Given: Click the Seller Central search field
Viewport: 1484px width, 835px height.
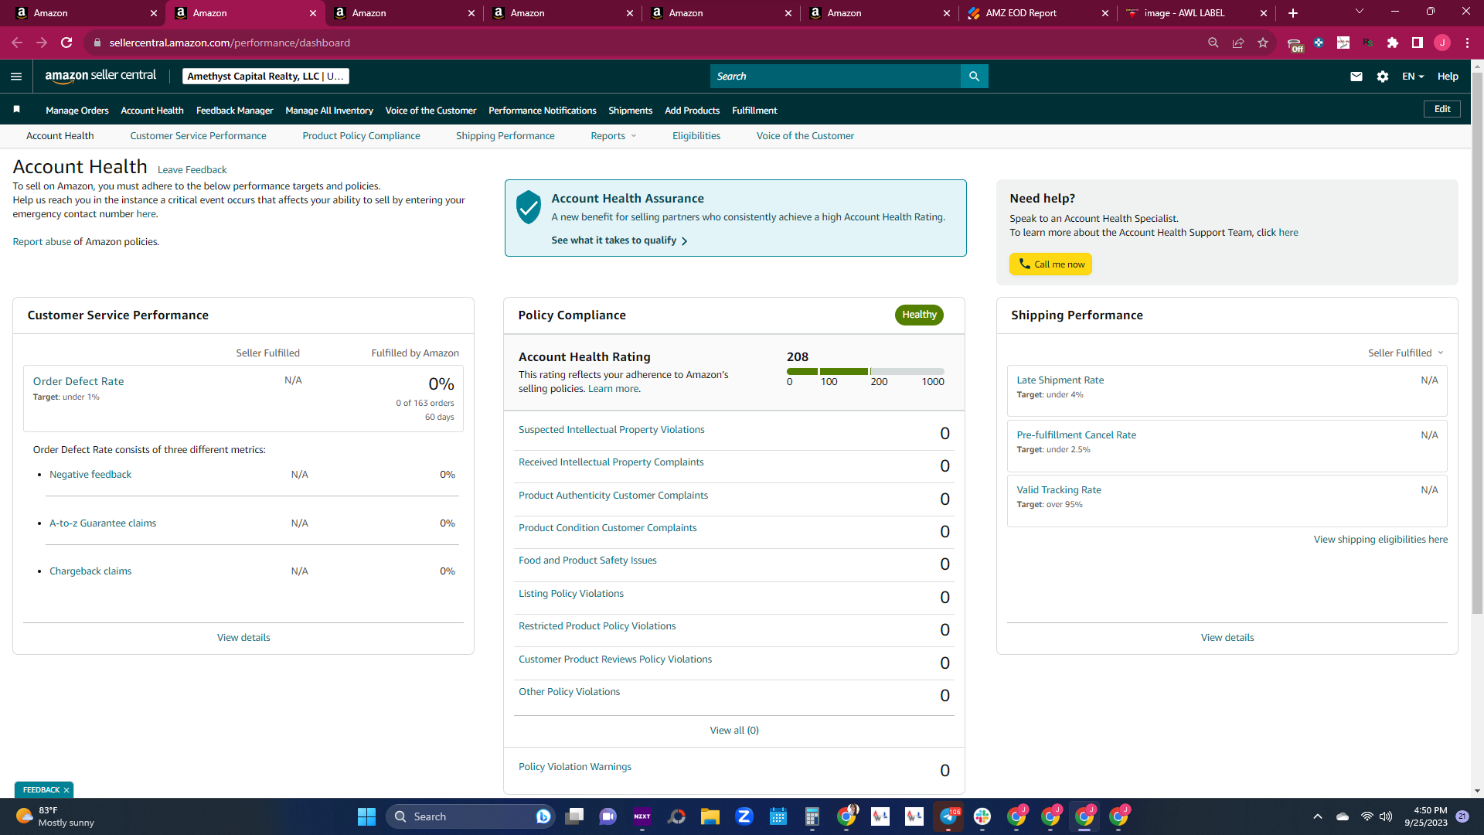Looking at the screenshot, I should point(836,77).
